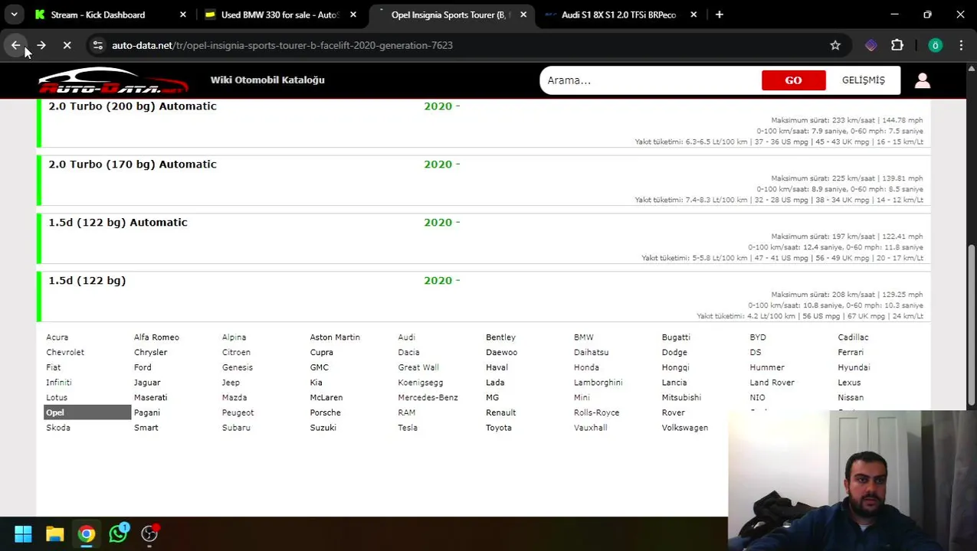Open 1.5d (122 bg) manual entry
Image resolution: width=977 pixels, height=551 pixels.
click(87, 281)
